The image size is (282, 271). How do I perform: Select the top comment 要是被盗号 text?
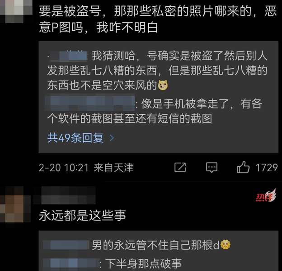[158, 19]
